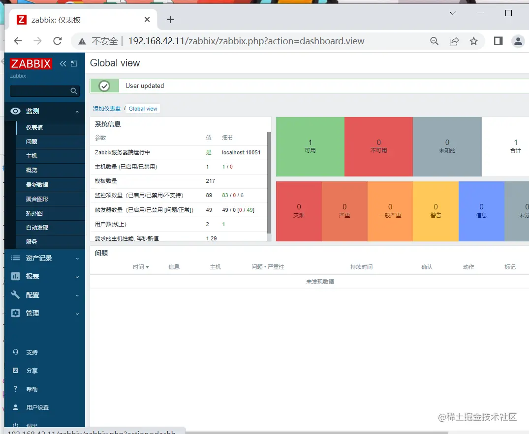Click the 支持 headset icon
The image size is (529, 434).
tap(16, 352)
